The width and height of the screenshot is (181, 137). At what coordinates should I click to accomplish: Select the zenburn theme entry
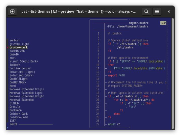click(15, 40)
